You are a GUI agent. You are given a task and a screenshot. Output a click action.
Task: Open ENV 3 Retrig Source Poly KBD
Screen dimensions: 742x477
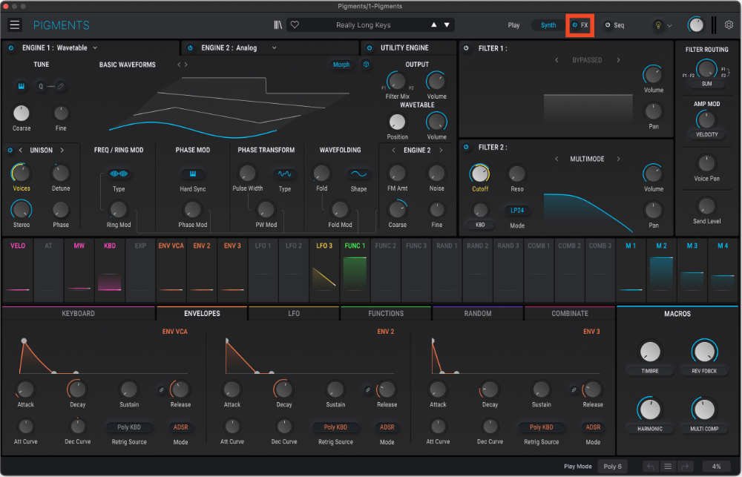[x=542, y=427]
